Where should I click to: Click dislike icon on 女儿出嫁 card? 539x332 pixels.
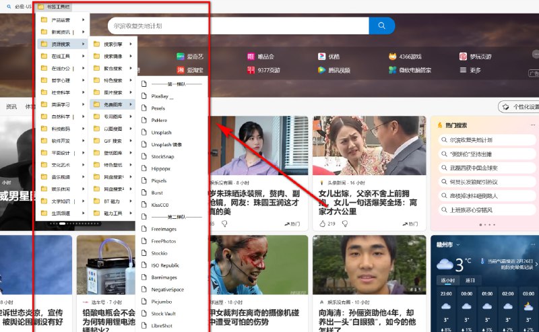pos(345,224)
